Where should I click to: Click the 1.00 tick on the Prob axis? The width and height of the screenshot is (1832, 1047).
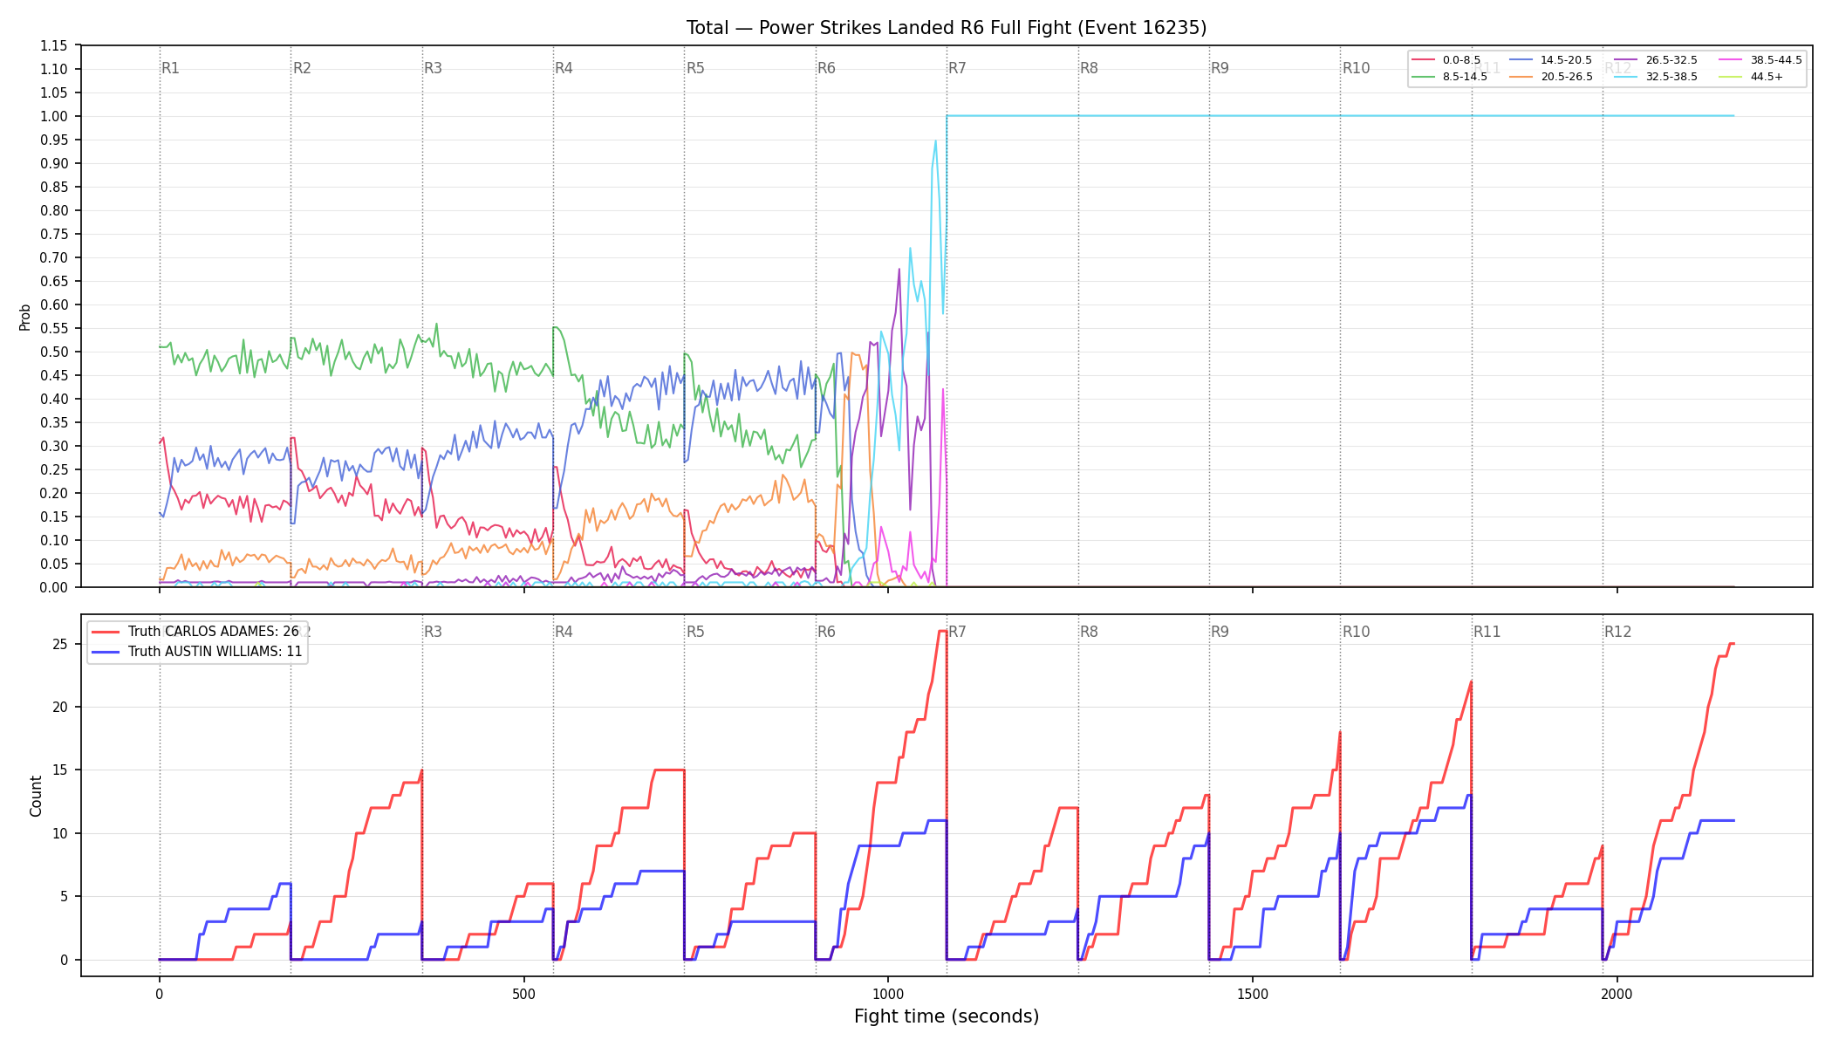[x=54, y=116]
